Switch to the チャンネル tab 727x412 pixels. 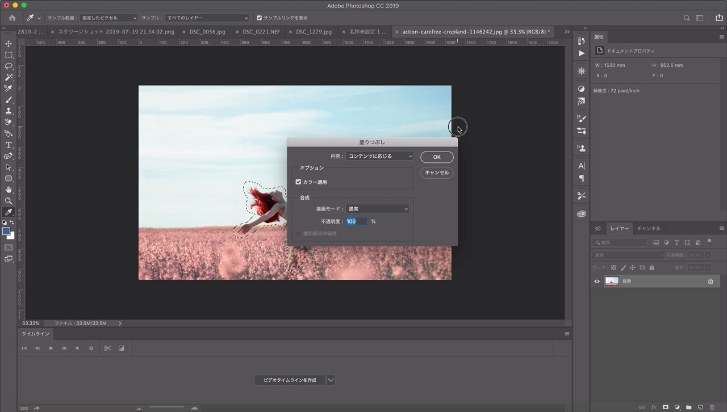pos(649,228)
